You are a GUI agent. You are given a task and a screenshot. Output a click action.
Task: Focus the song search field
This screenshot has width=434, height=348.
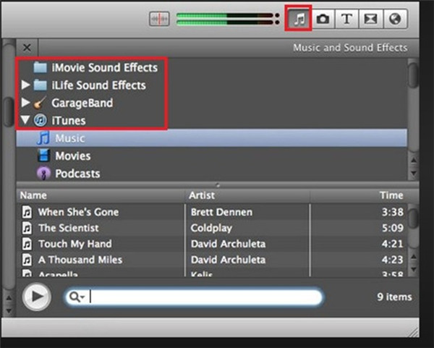194,297
